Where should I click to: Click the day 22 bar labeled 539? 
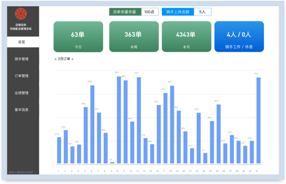(199, 138)
